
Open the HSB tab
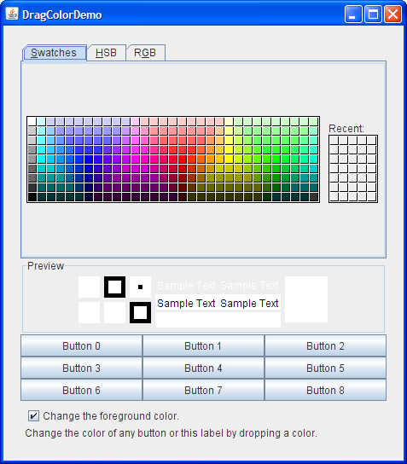point(107,53)
